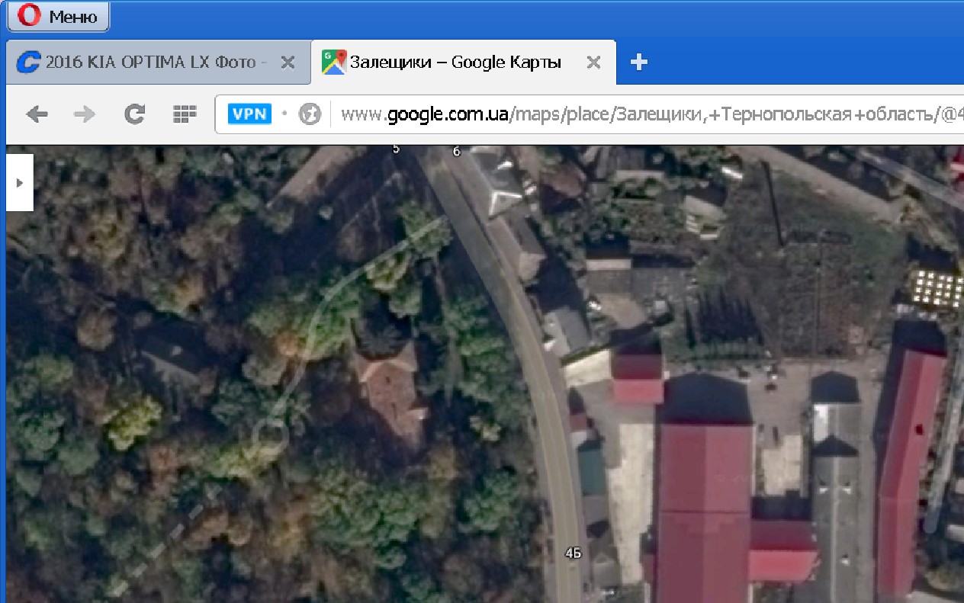The width and height of the screenshot is (964, 603).
Task: Reload the current page
Action: coord(134,114)
